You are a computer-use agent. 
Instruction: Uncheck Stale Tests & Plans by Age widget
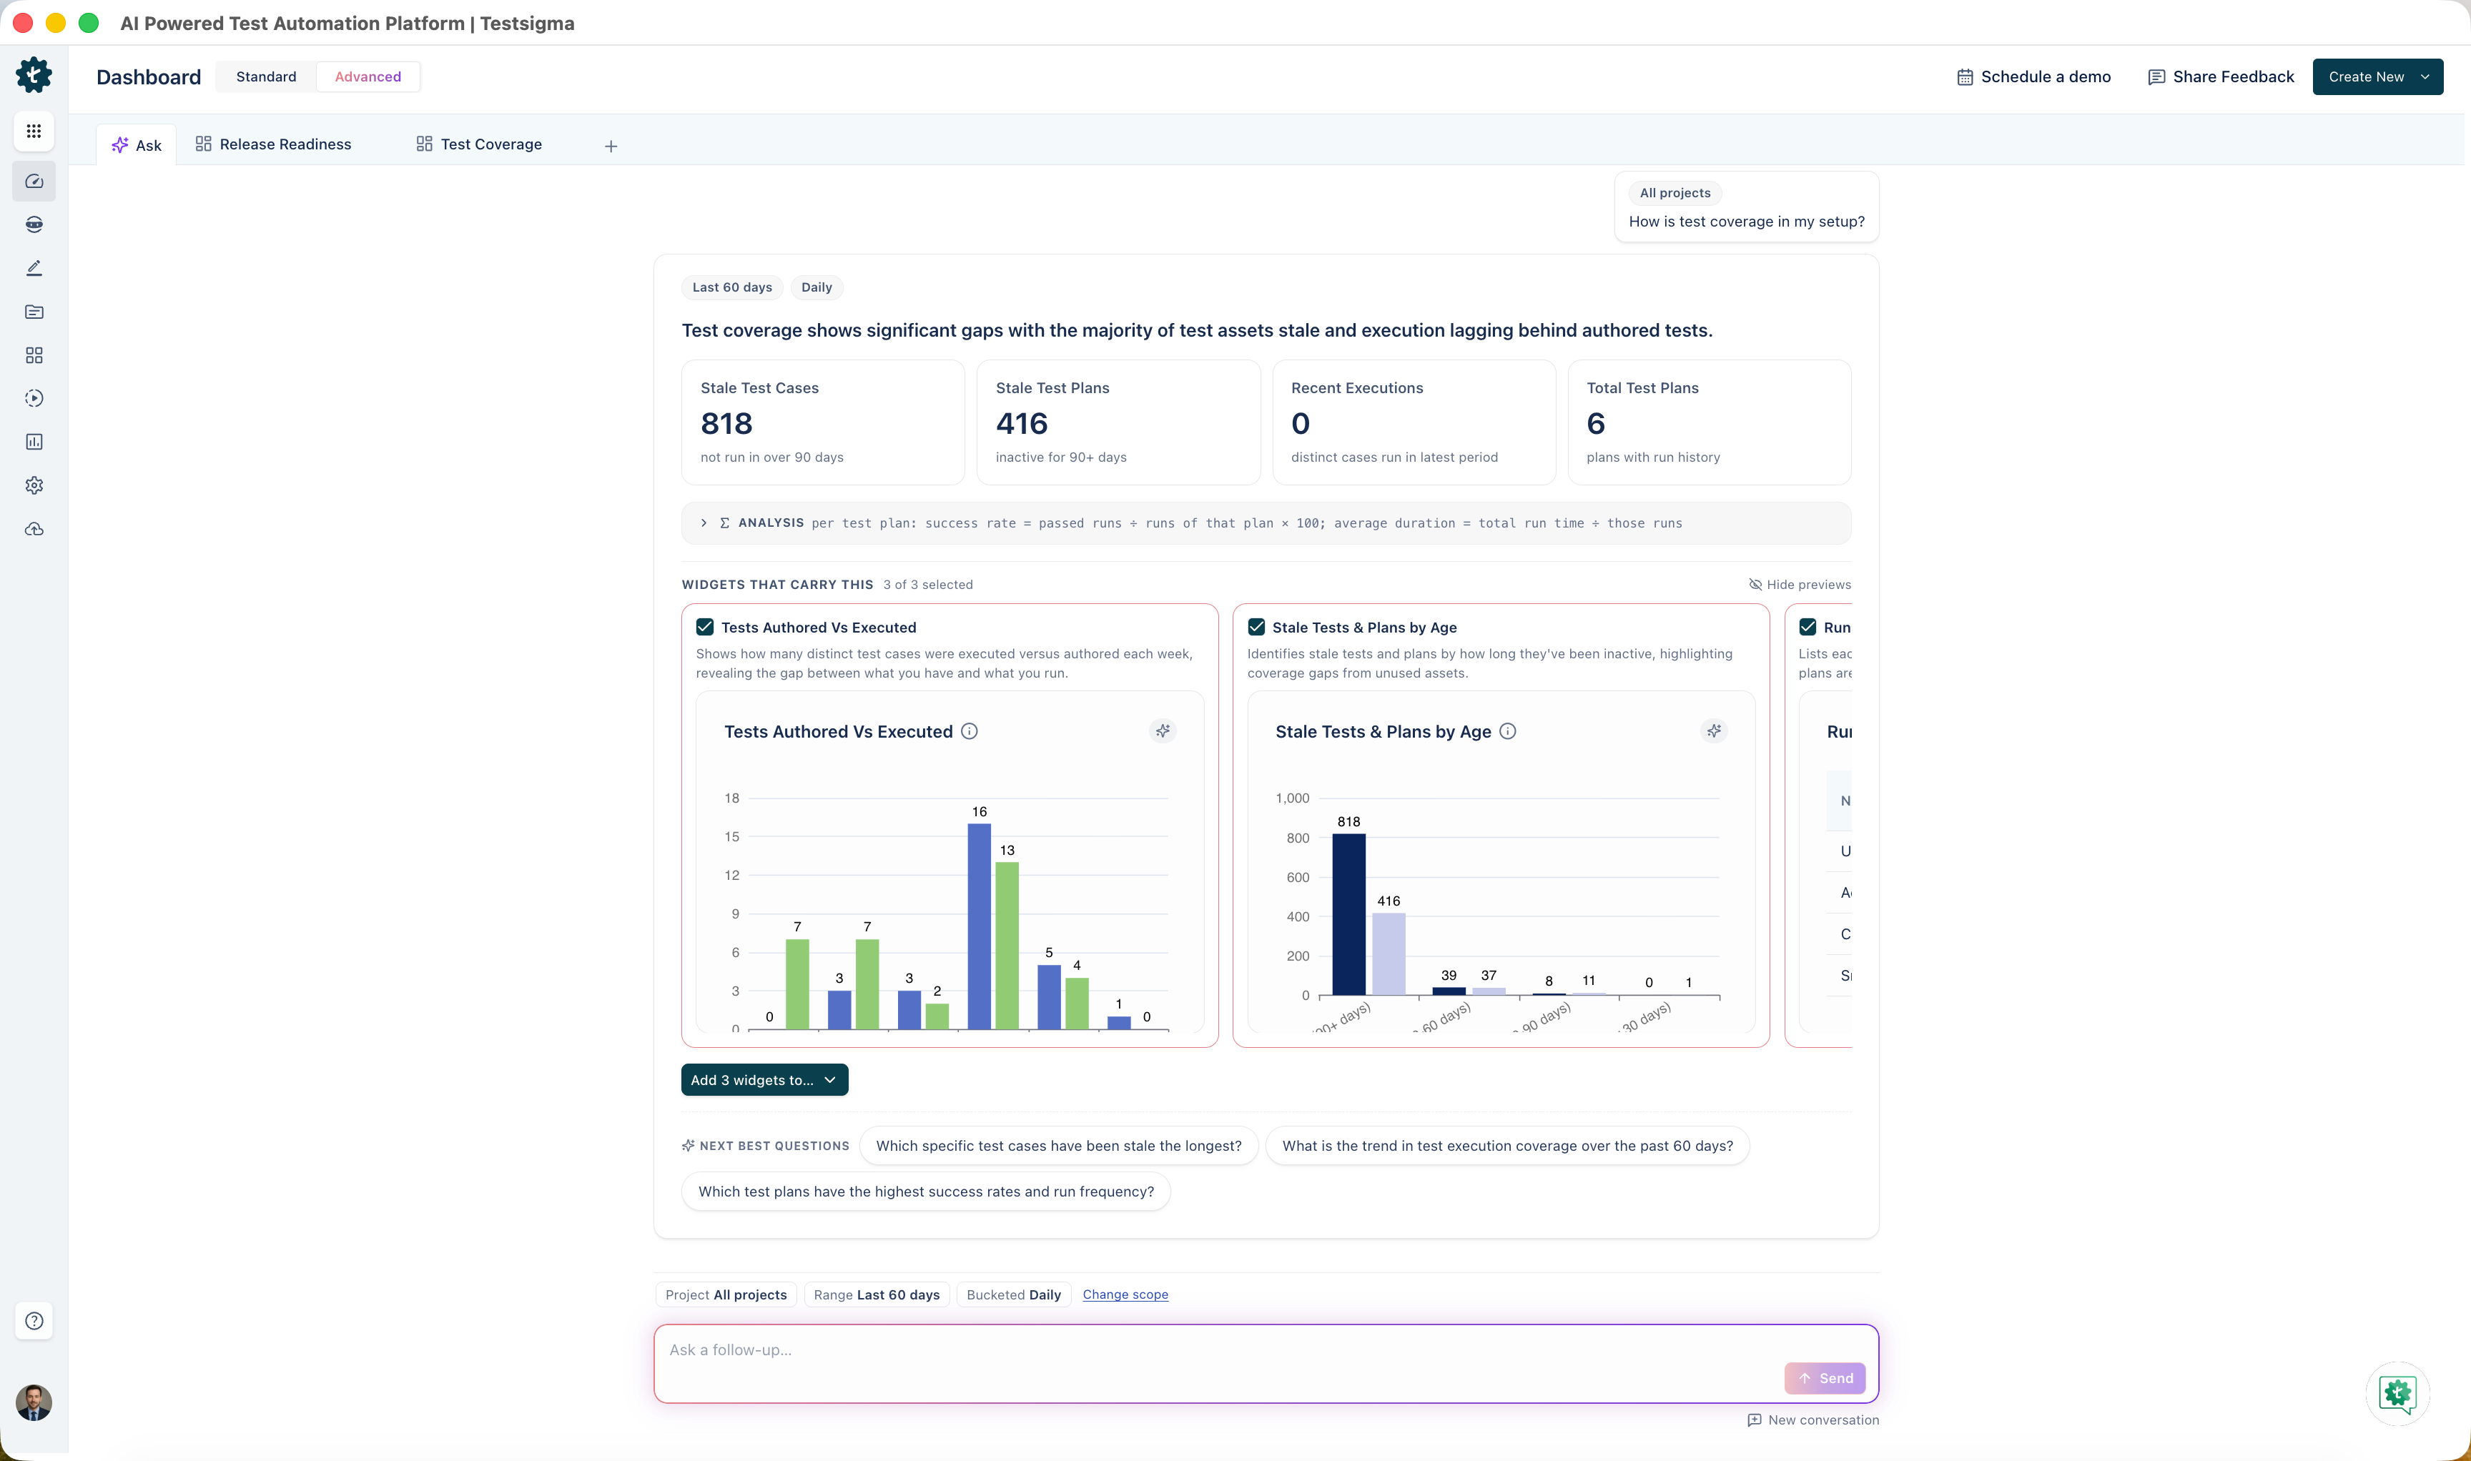pyautogui.click(x=1257, y=627)
